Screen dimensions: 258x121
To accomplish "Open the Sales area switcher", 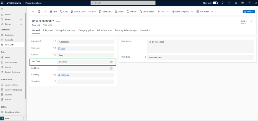I will (13, 118).
